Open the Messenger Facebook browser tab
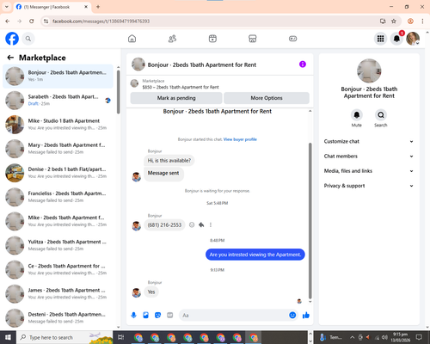Viewport: 430px width, 344px height. pyautogui.click(x=52, y=7)
